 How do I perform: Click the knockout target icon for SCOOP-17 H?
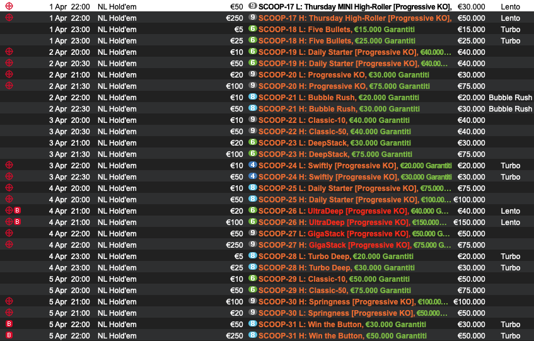[x=9, y=18]
